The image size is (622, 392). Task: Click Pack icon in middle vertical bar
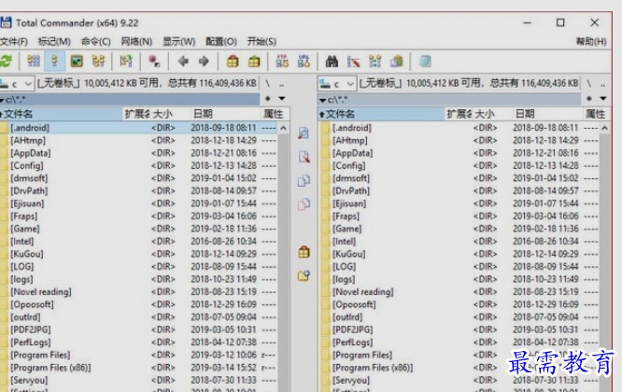point(304,252)
